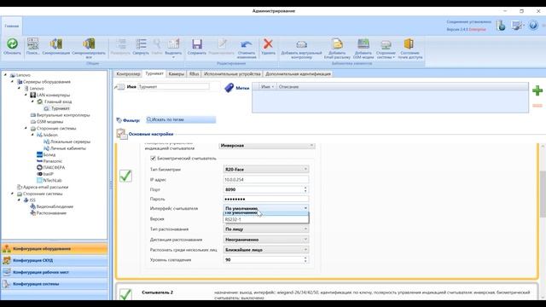The height and width of the screenshot is (307, 546).
Task: Select Болид in the tree
Action: tap(49, 154)
